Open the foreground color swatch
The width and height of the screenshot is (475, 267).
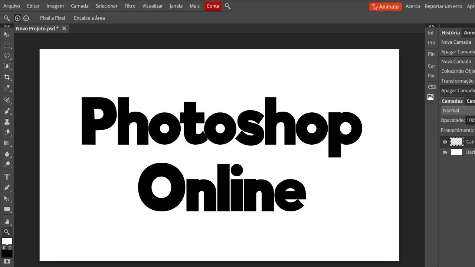click(7, 241)
